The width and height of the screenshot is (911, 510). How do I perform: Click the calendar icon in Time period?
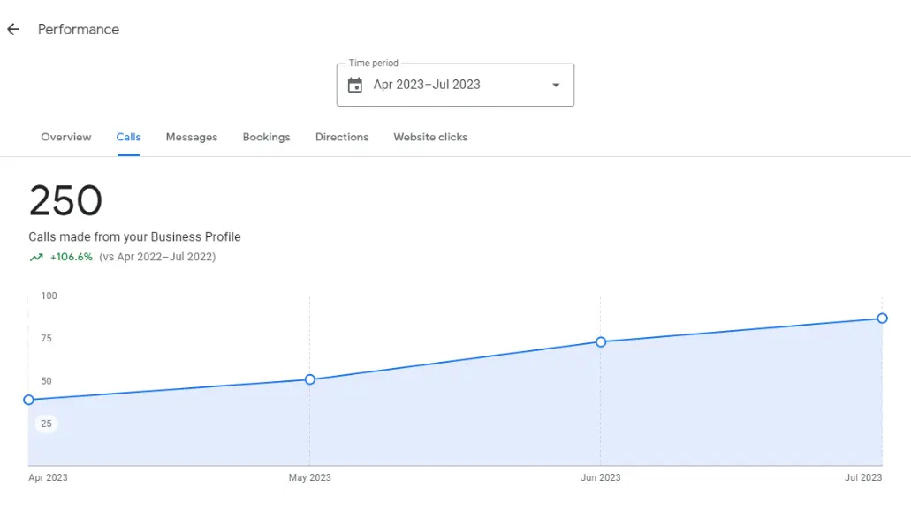[x=355, y=86]
